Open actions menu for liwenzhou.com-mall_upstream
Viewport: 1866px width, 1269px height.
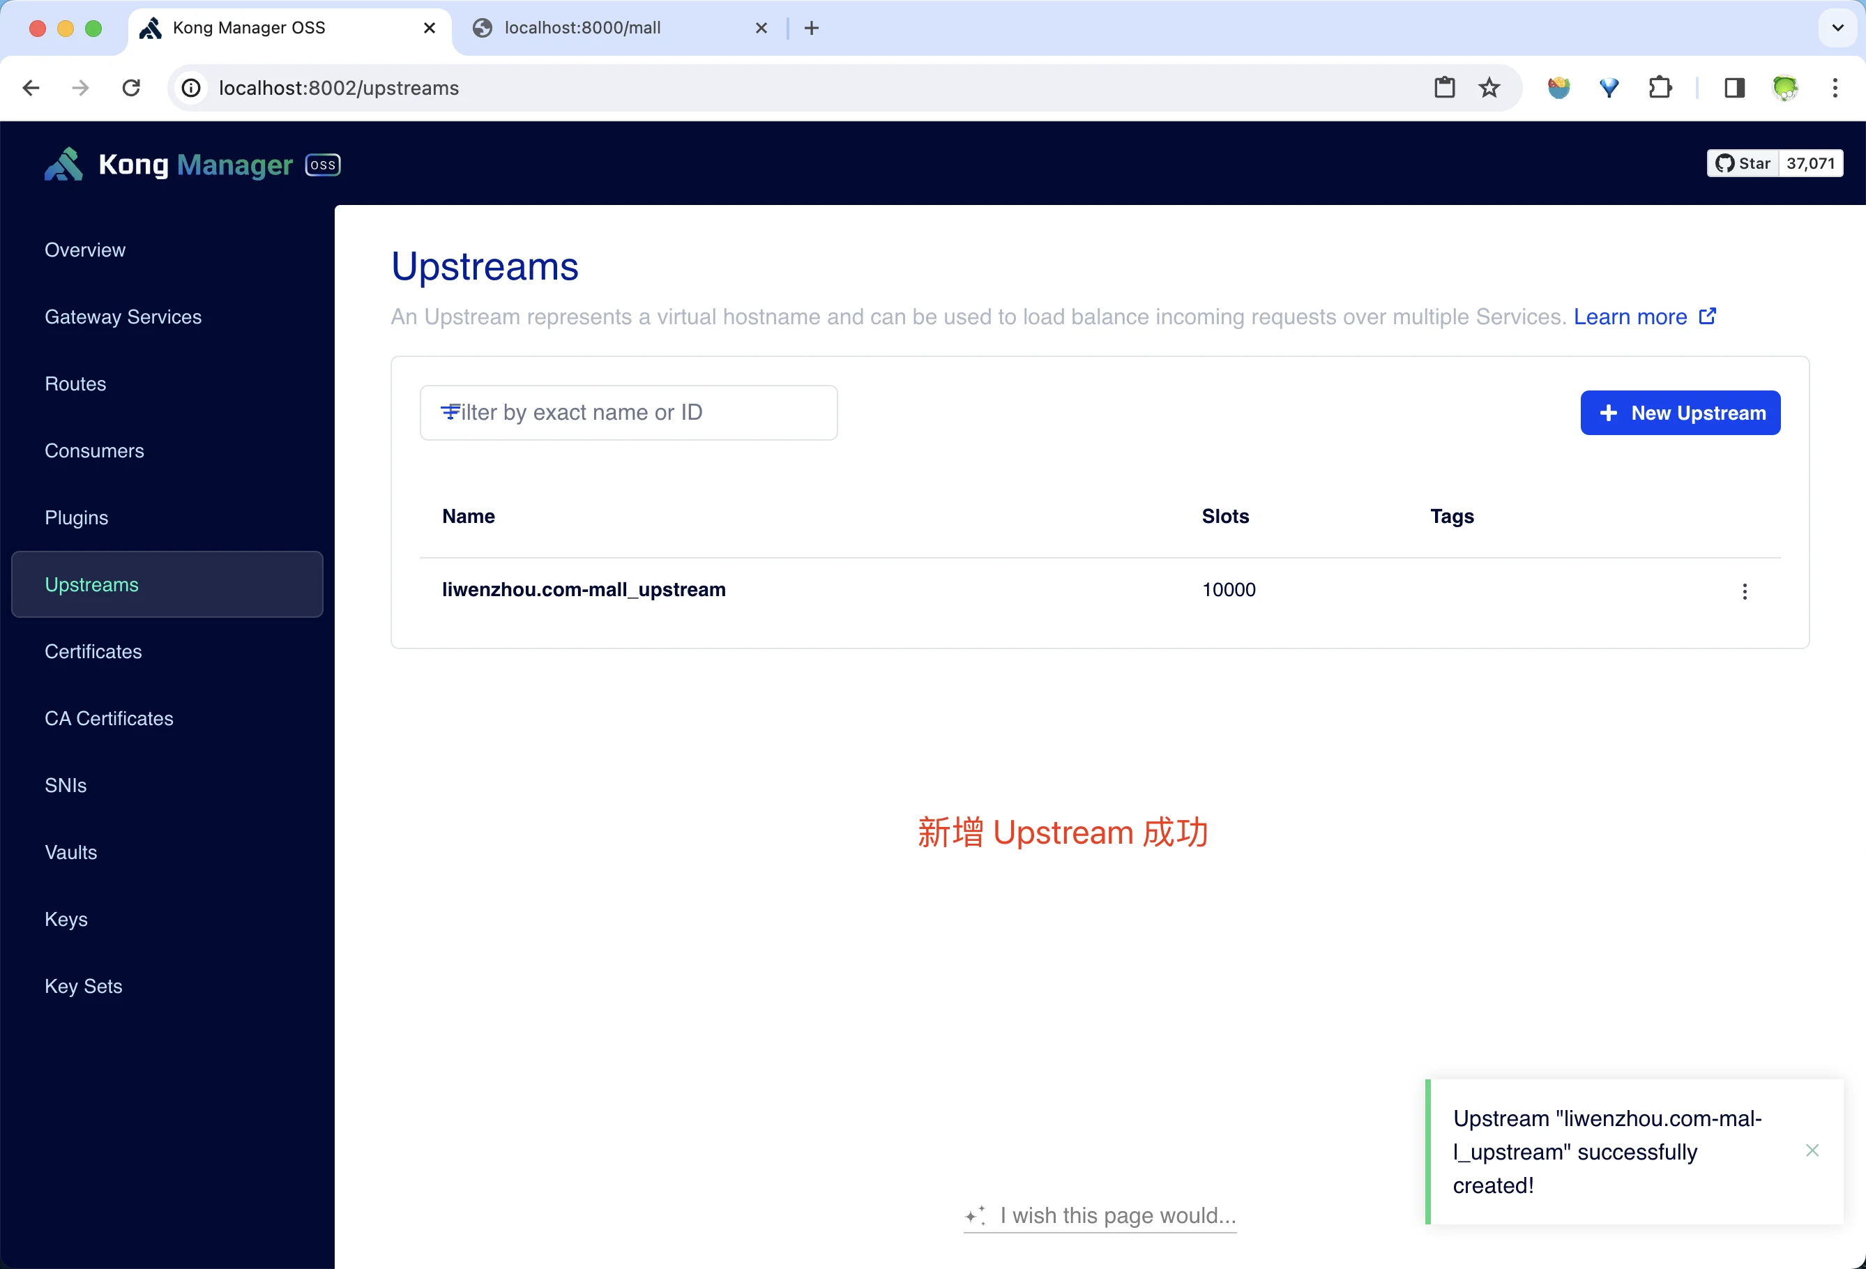(x=1744, y=591)
